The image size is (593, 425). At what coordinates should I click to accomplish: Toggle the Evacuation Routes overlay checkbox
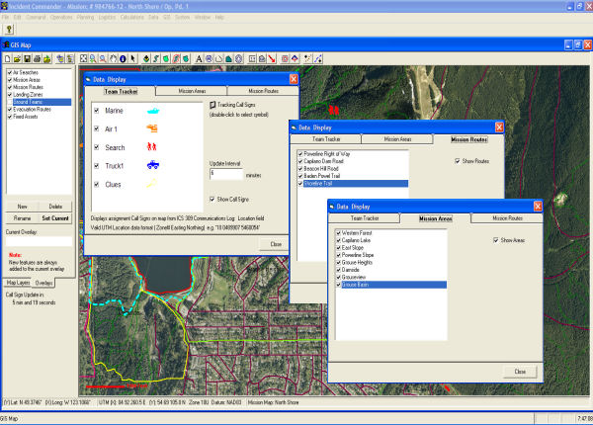10,110
